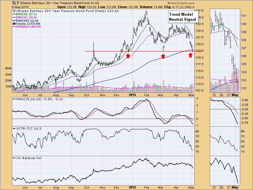
Task: Click the Oct label under the price chart
Action: [x=87, y=95]
